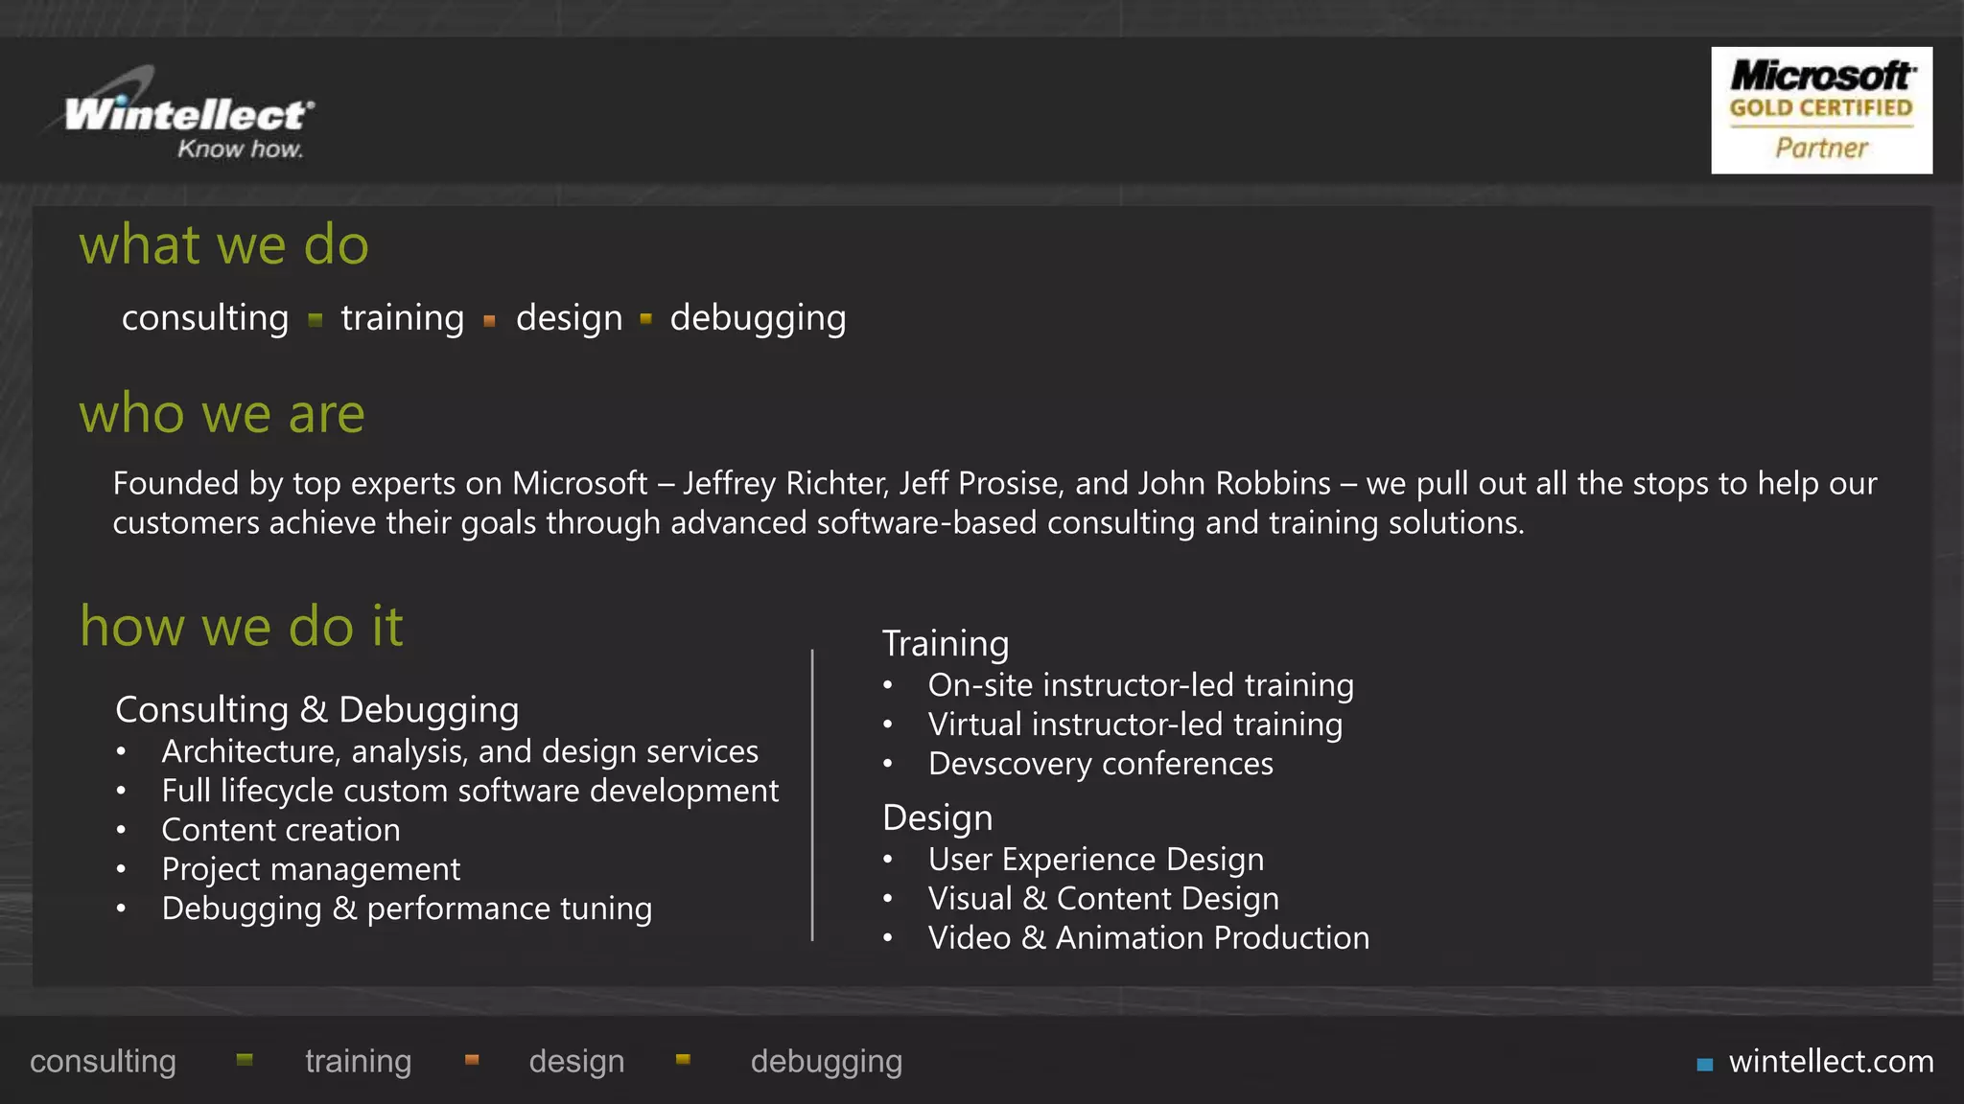The height and width of the screenshot is (1104, 1964).
Task: Click the orange square in footer bar
Action: point(472,1059)
